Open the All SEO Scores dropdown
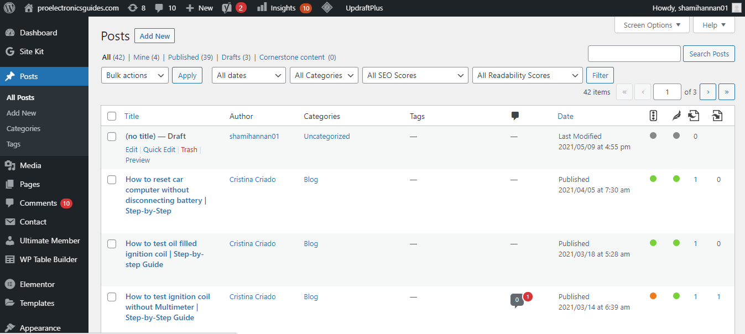The image size is (745, 334). [x=415, y=75]
